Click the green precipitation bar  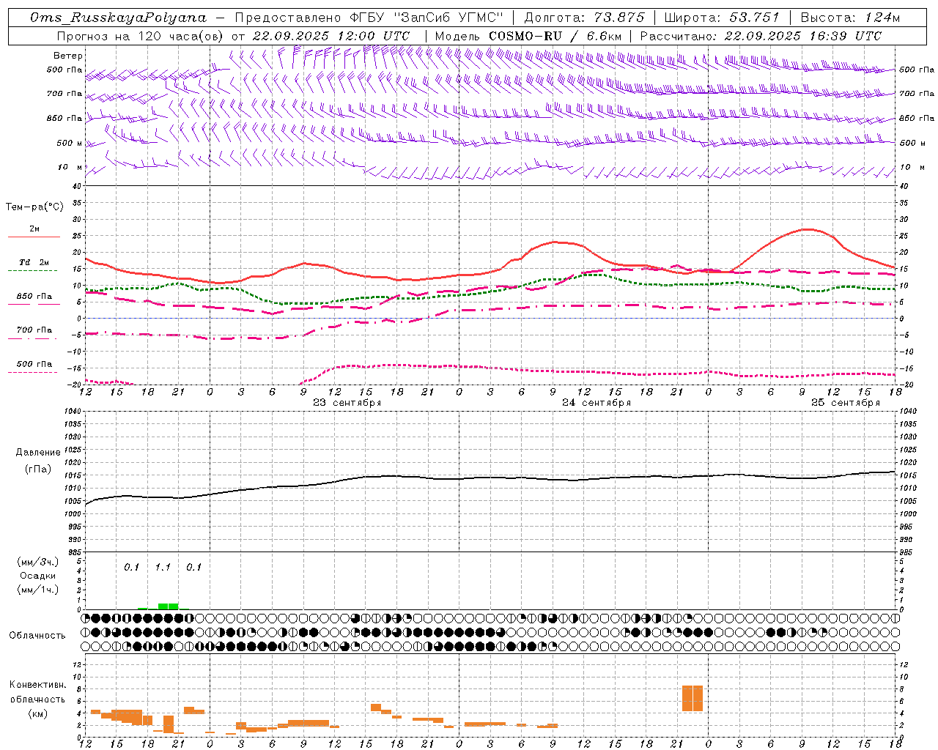168,606
